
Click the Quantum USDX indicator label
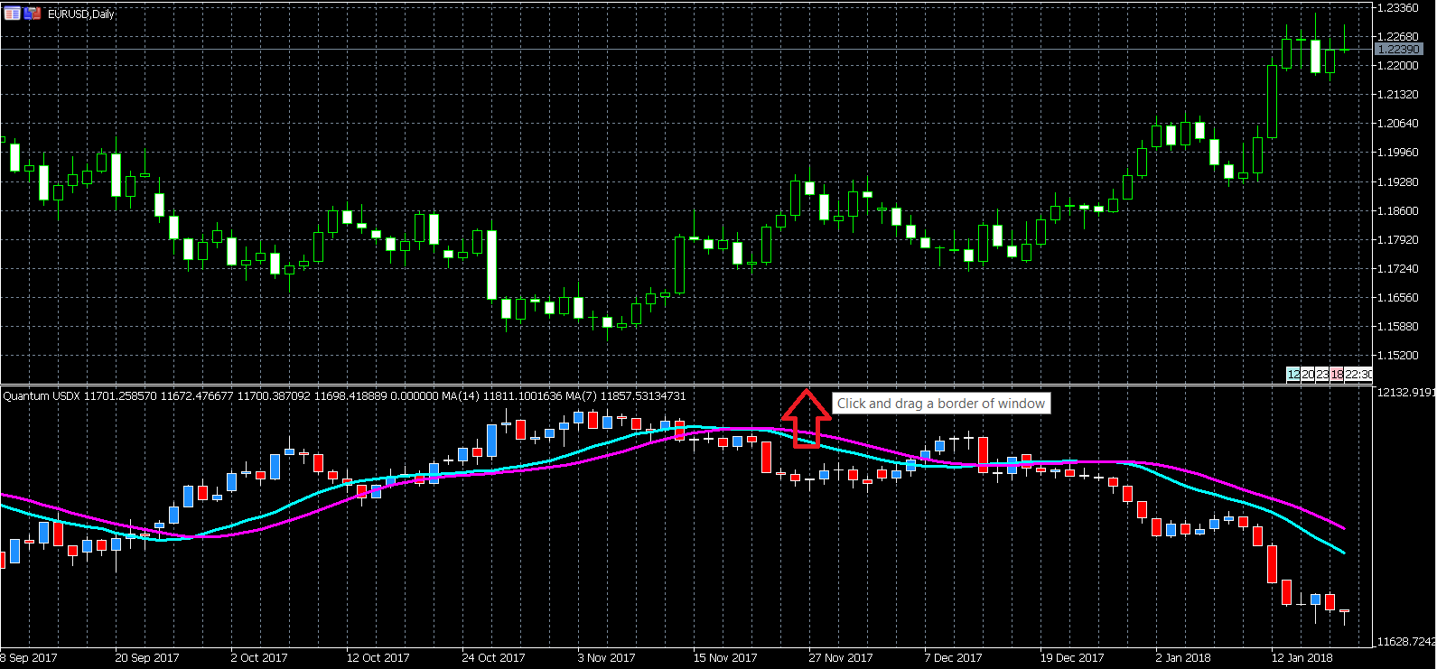pyautogui.click(x=42, y=396)
